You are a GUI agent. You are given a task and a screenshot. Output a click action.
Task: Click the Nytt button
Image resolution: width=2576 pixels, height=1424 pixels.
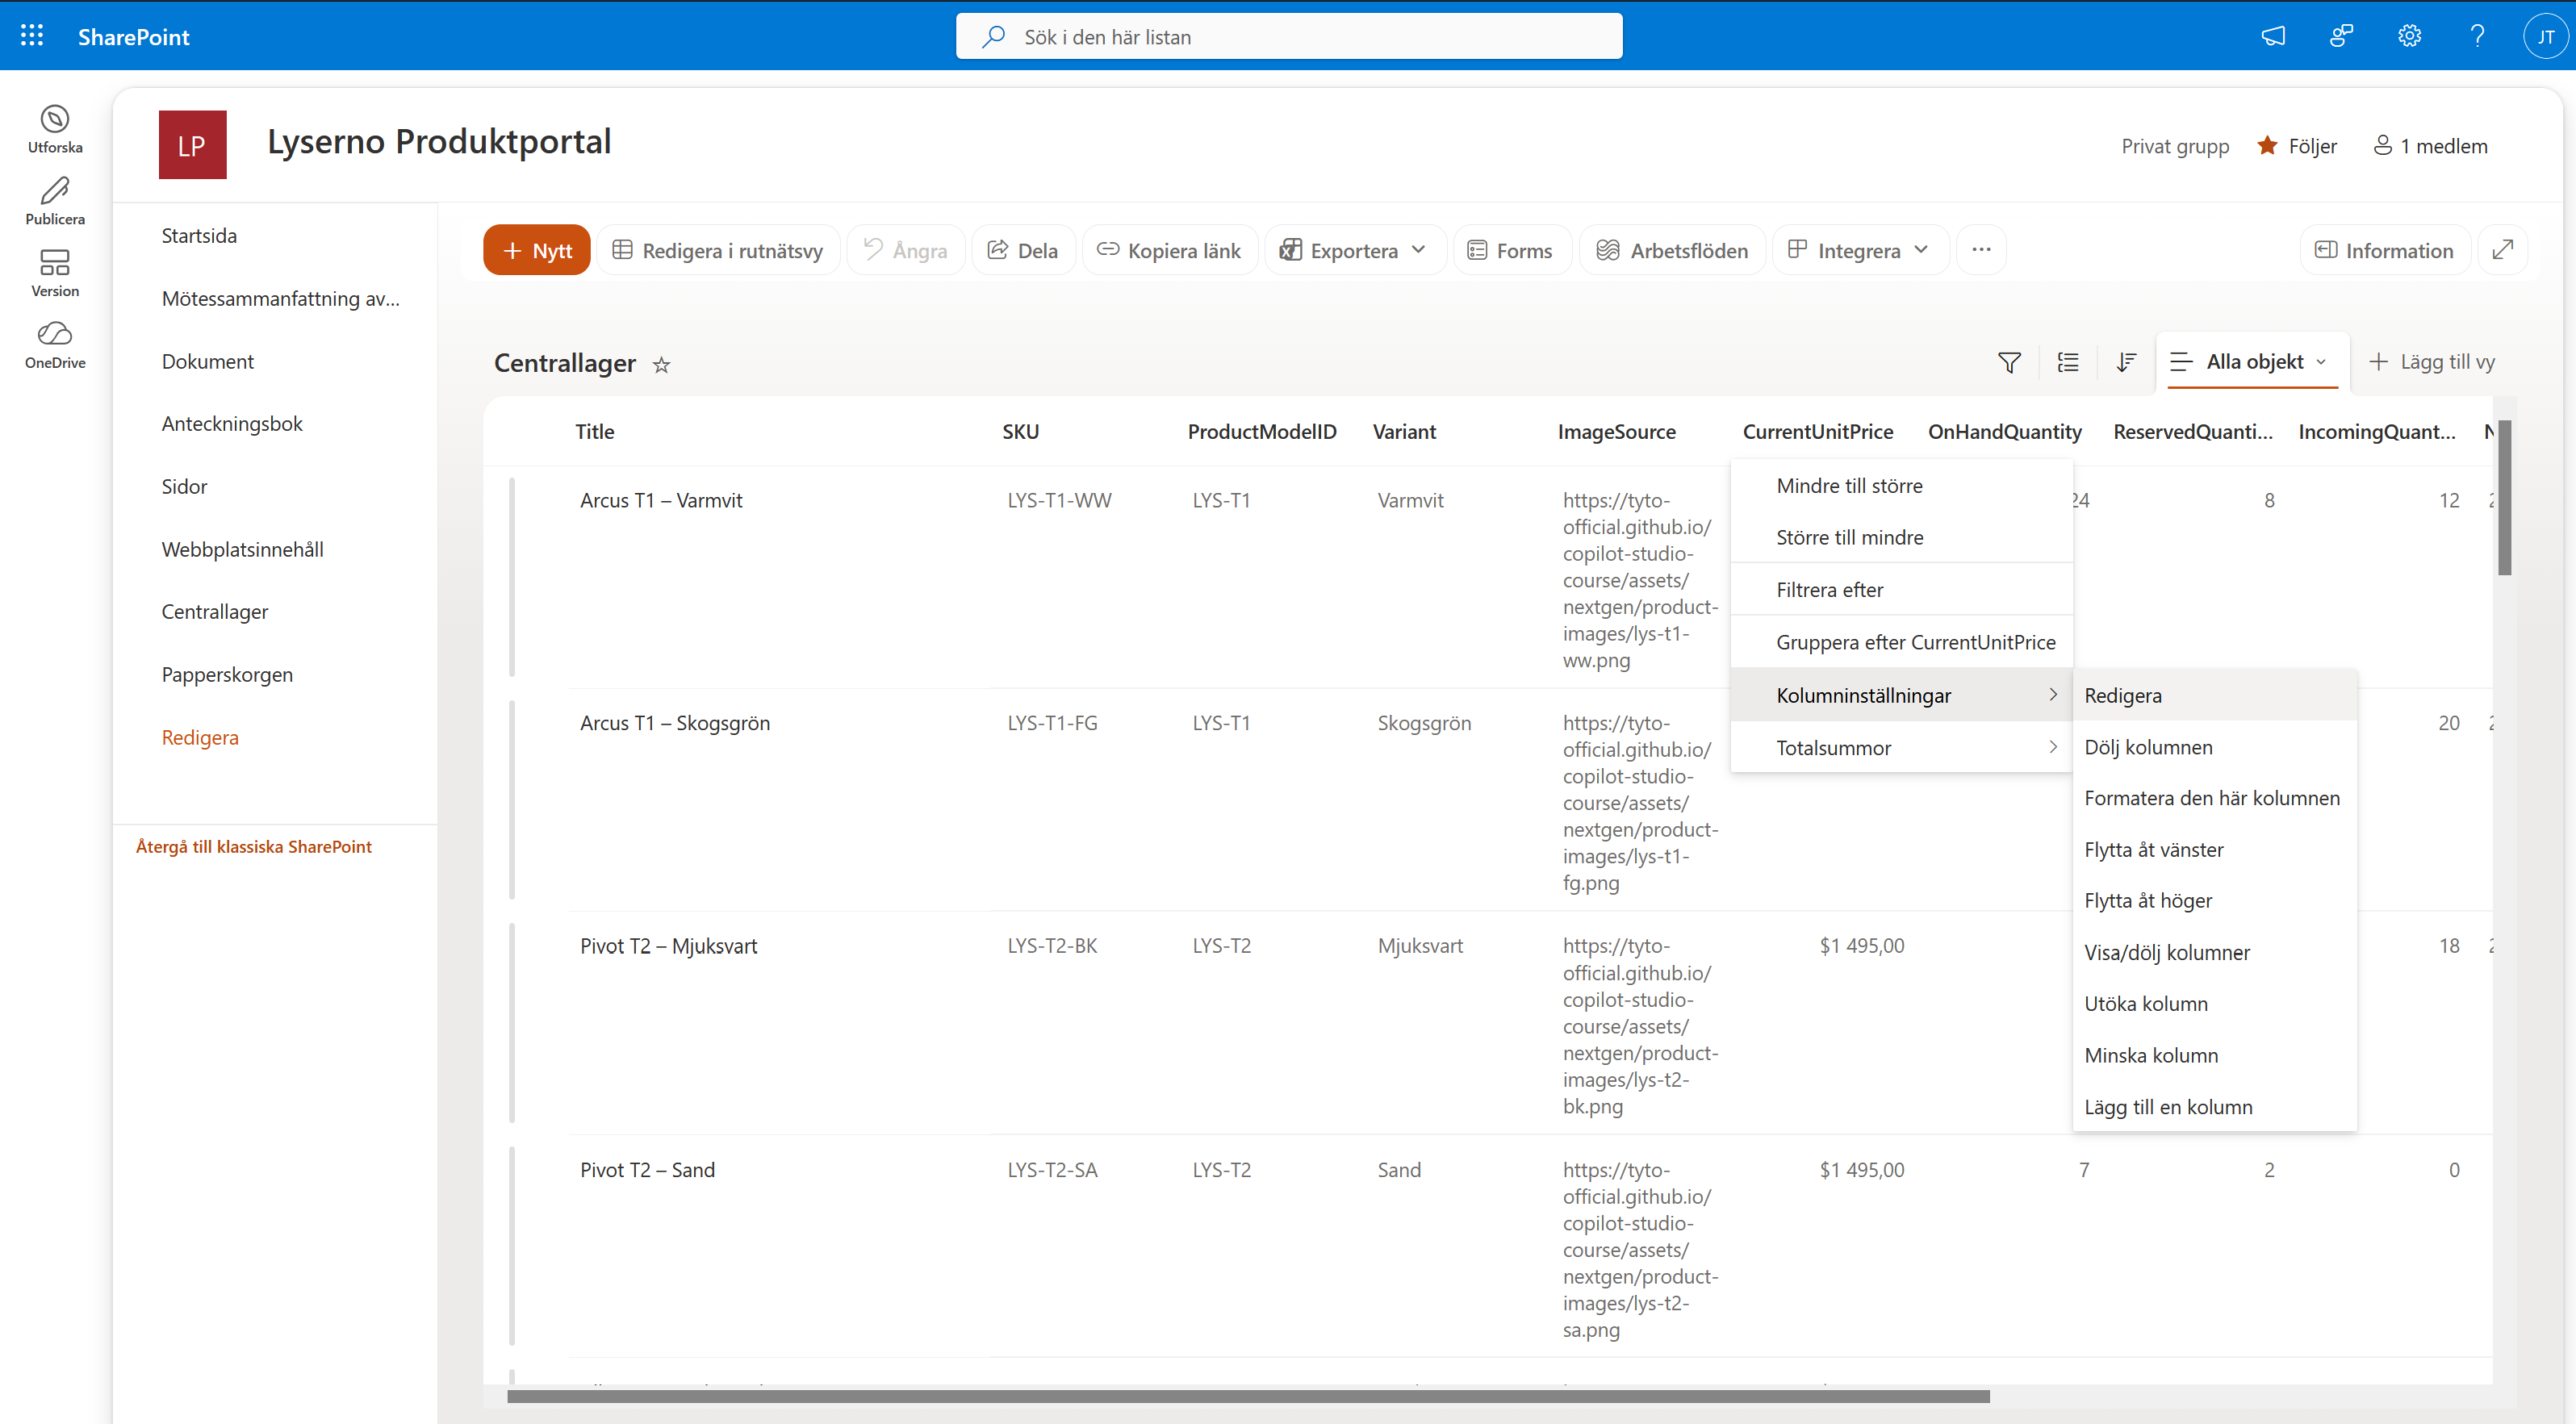tap(536, 250)
